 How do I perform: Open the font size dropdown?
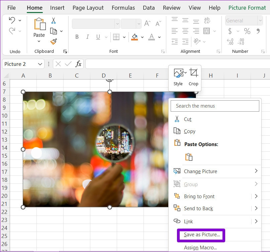(139, 24)
